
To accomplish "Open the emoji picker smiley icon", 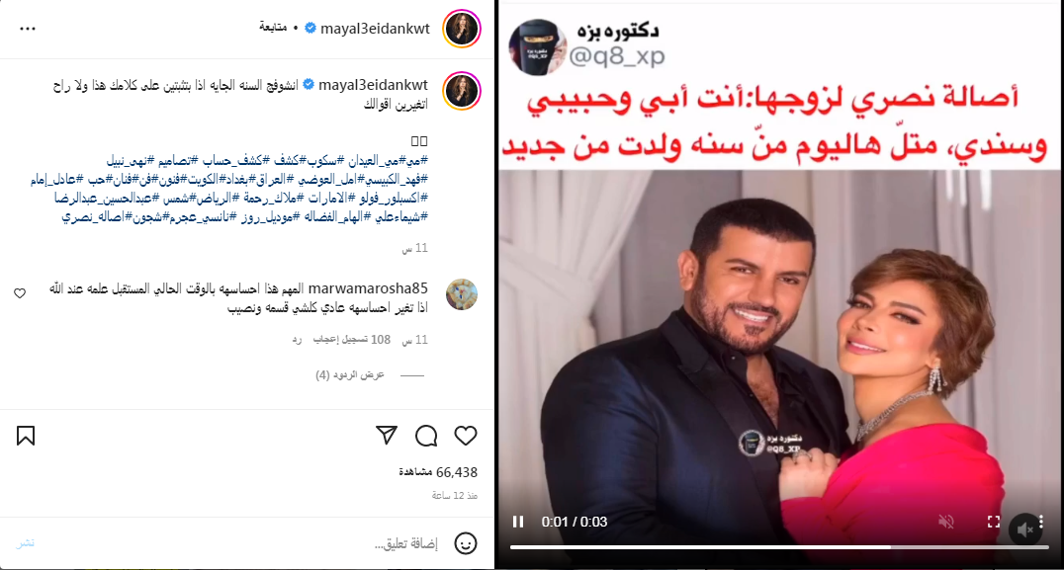I will tap(466, 543).
